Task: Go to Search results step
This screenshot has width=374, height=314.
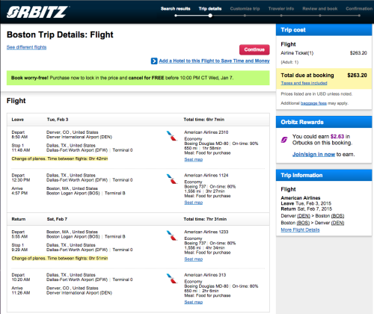Action: 176,9
